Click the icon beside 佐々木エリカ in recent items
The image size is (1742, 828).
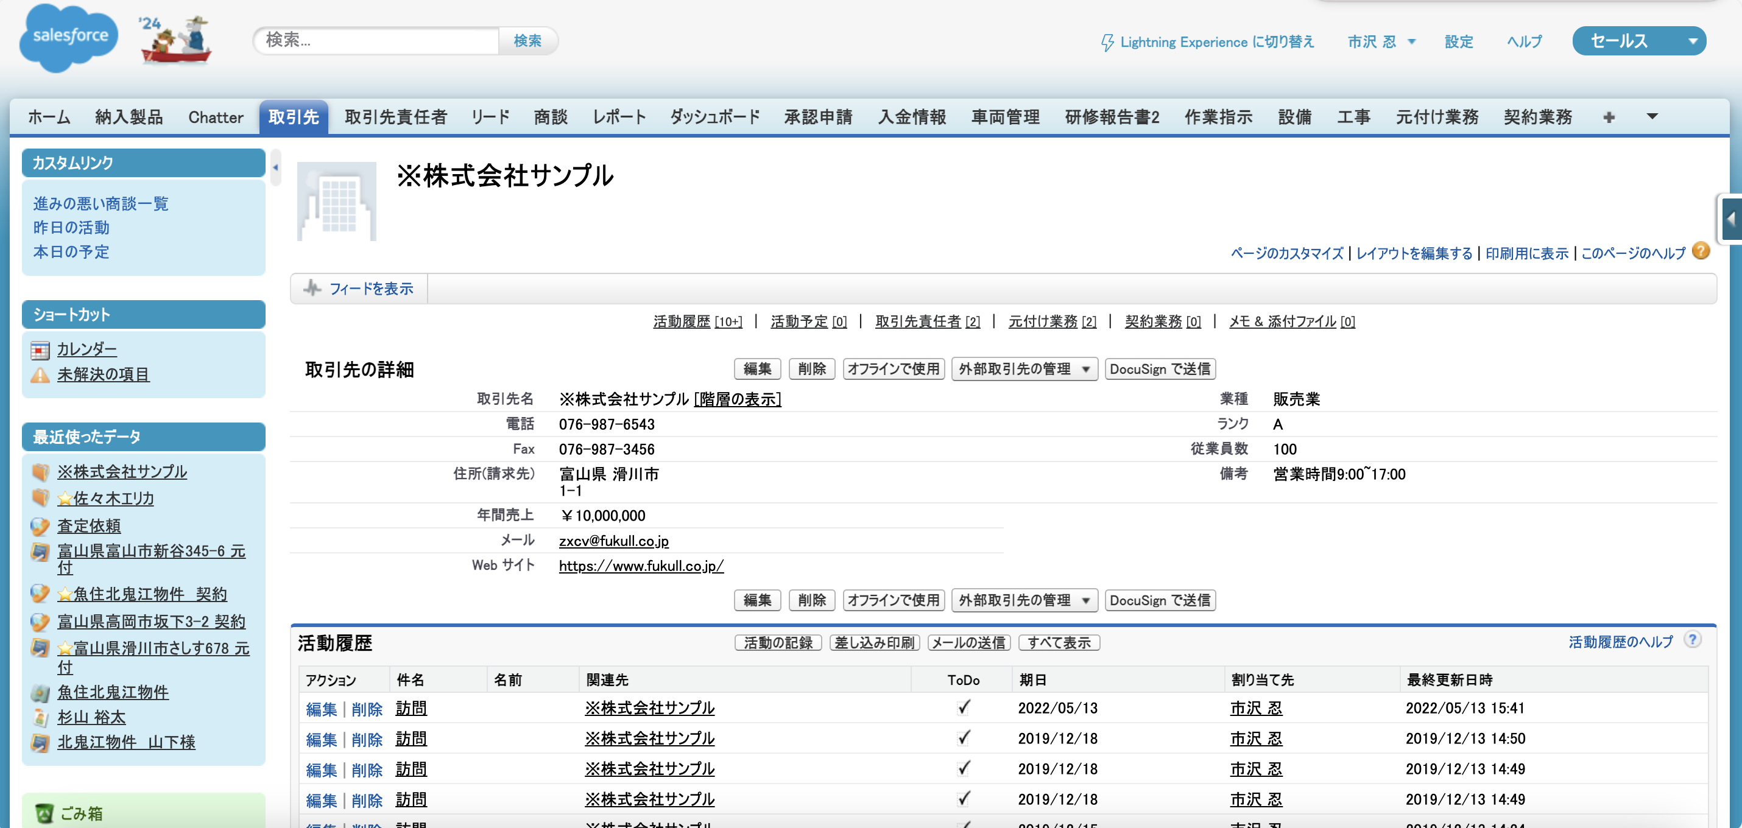point(40,498)
